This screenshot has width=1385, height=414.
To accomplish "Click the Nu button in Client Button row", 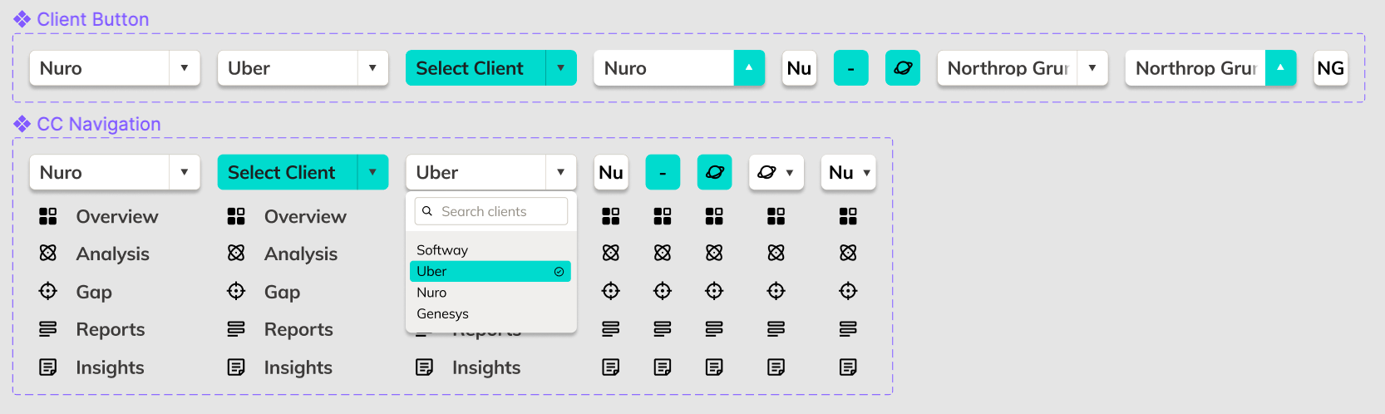I will click(799, 68).
